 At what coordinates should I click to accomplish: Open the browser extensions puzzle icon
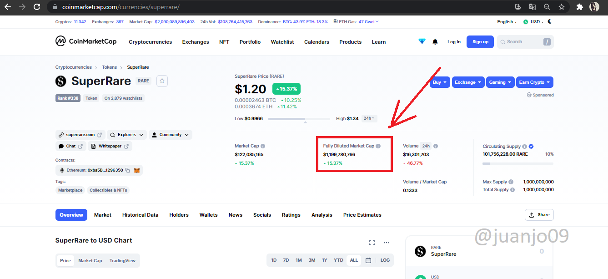click(x=579, y=7)
